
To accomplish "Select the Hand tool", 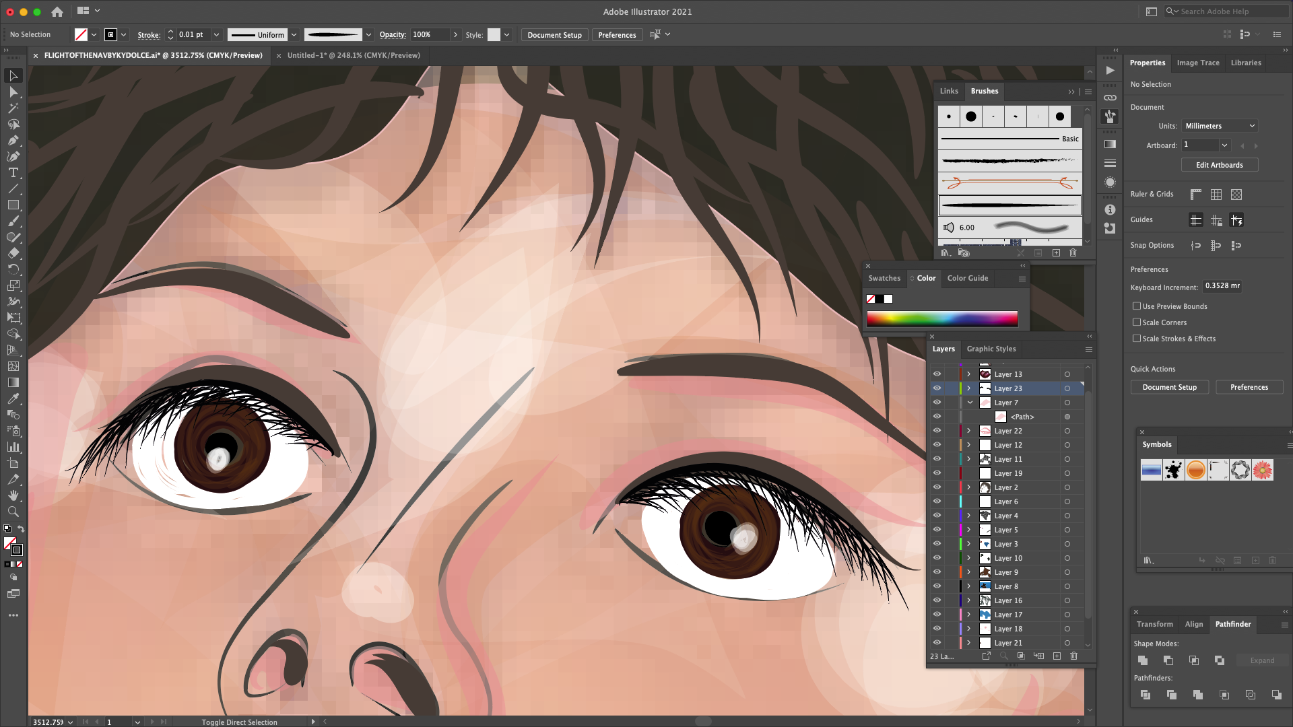I will click(13, 496).
